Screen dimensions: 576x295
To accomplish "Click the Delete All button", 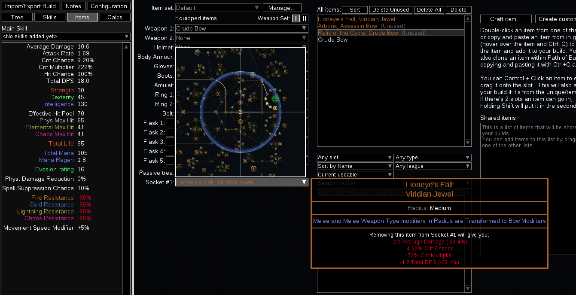I will coord(429,9).
